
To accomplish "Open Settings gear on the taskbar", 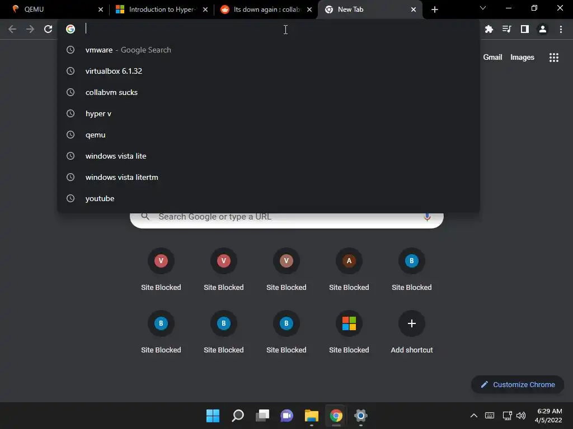I will point(361,416).
